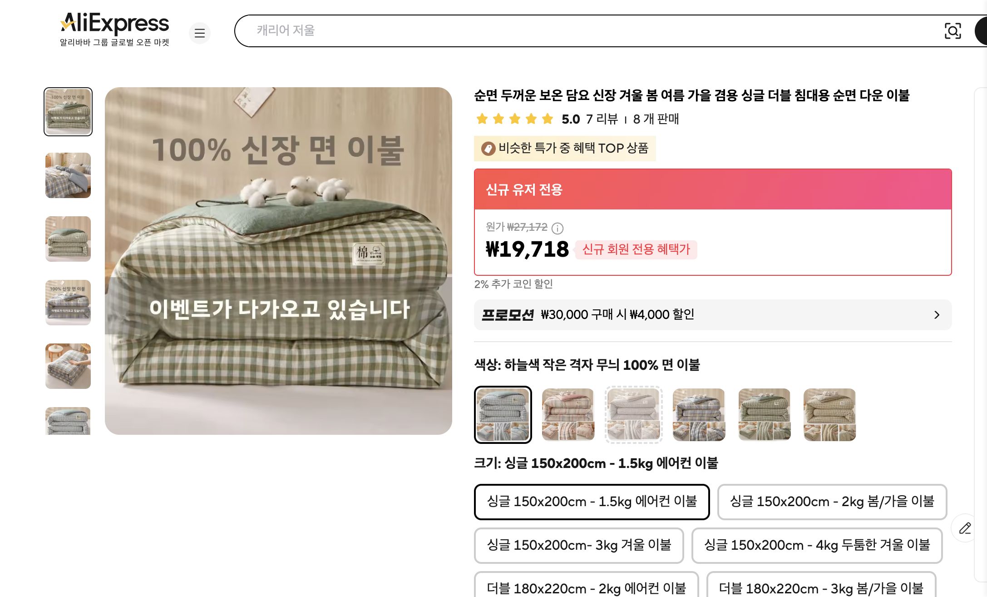Select size 싱글 150x200cm 2kg 봄/가을 이불
The image size is (987, 597).
coord(833,502)
